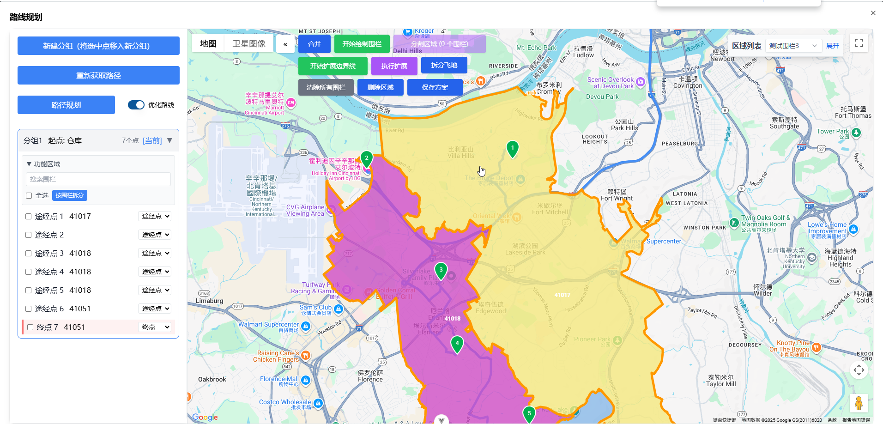The image size is (883, 424).
Task: Open the zone list dropdown 测试围栏3
Action: [x=792, y=46]
